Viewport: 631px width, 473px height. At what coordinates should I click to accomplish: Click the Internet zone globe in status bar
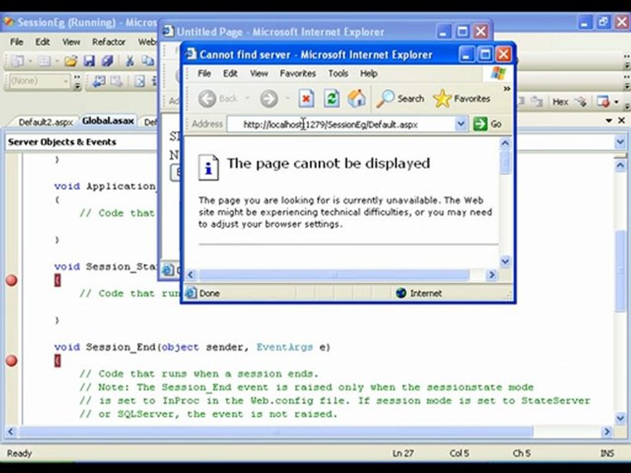(x=401, y=293)
